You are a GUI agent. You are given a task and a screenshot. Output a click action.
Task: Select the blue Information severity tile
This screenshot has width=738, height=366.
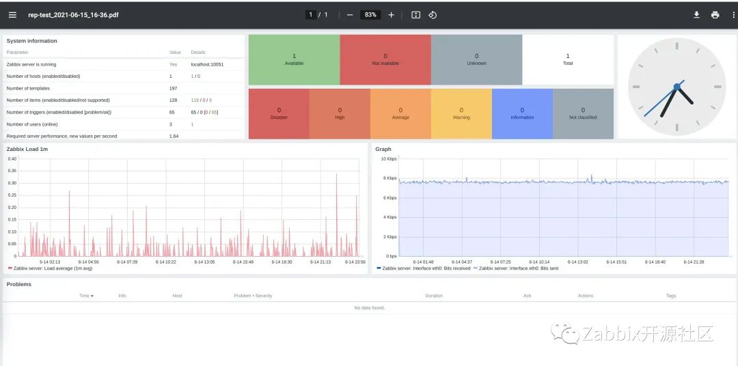point(523,114)
